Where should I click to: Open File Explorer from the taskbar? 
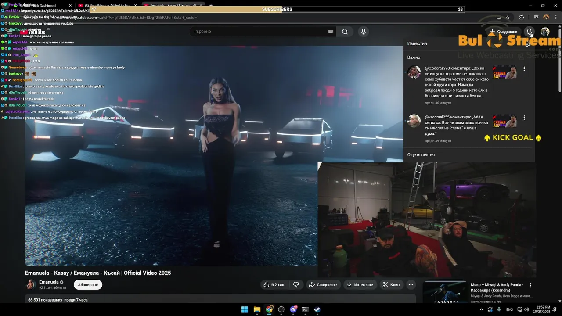(x=257, y=309)
